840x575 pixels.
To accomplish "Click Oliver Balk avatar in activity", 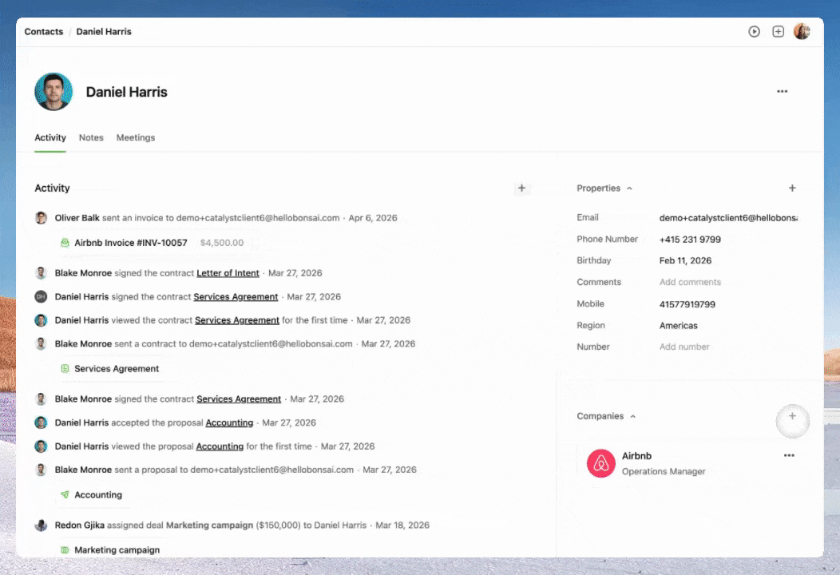I will (x=41, y=217).
